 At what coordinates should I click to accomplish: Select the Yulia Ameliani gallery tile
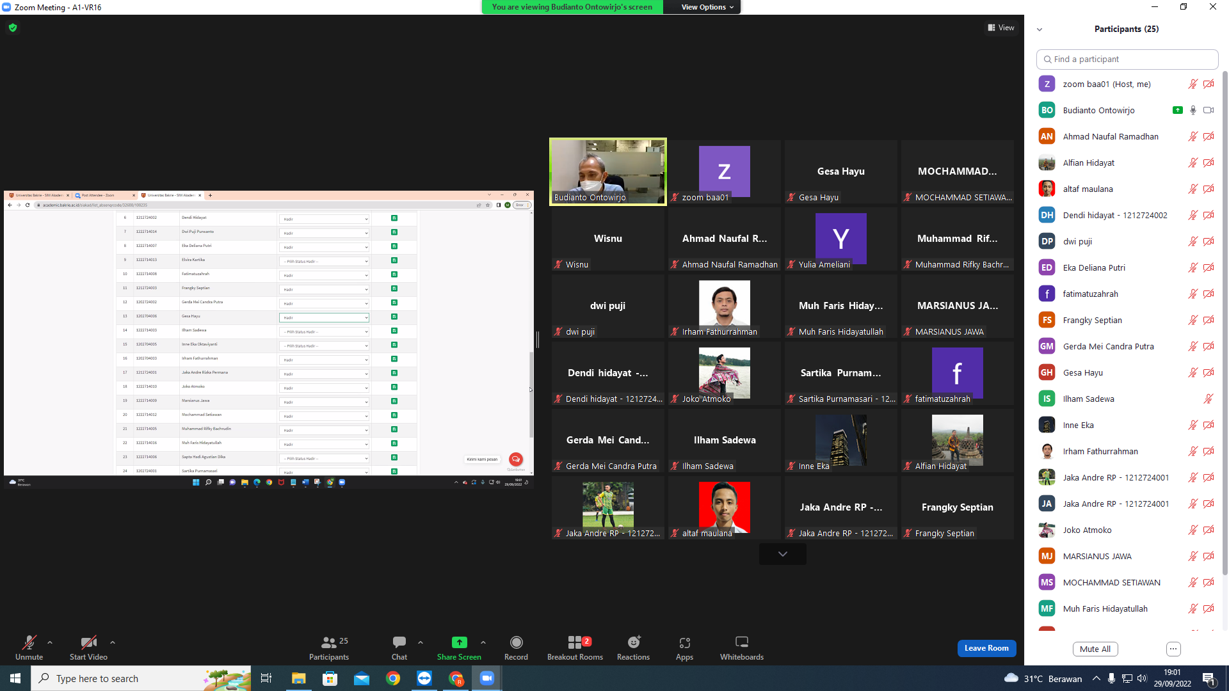(x=841, y=239)
